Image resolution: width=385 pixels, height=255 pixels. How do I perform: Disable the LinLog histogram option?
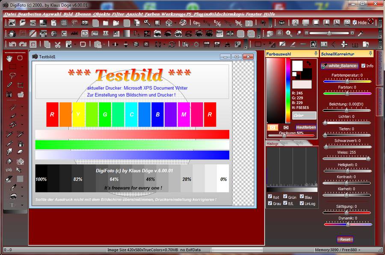302,203
